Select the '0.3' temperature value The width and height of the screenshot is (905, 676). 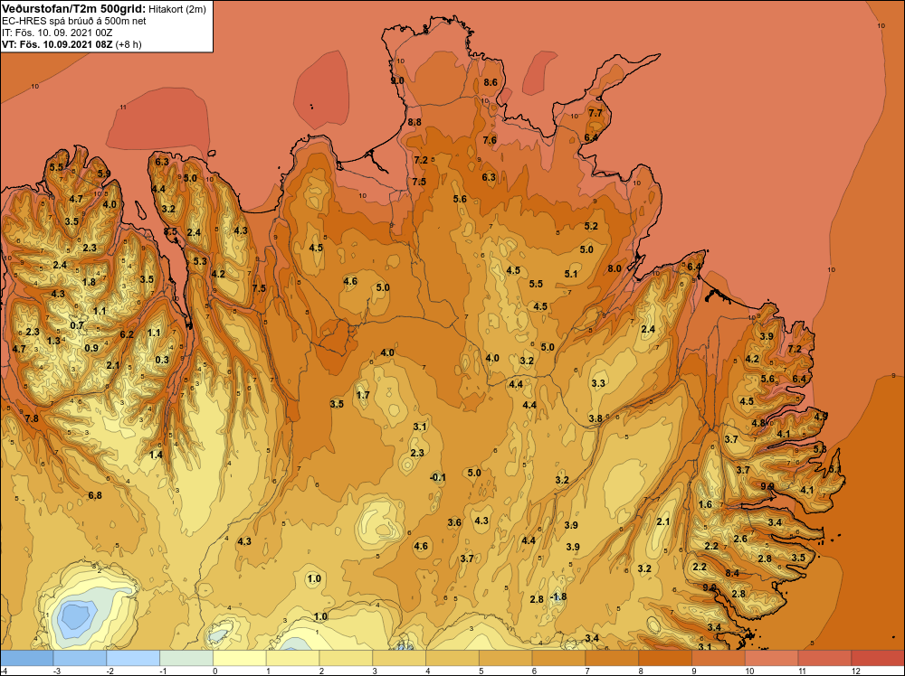[162, 361]
